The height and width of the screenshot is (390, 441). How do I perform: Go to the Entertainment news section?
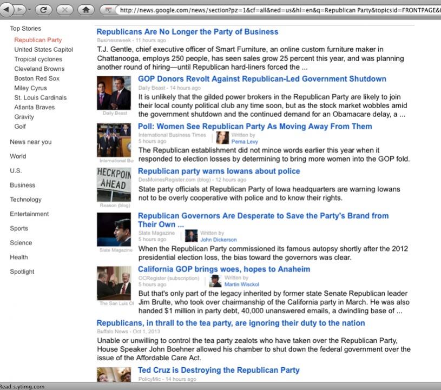29,214
